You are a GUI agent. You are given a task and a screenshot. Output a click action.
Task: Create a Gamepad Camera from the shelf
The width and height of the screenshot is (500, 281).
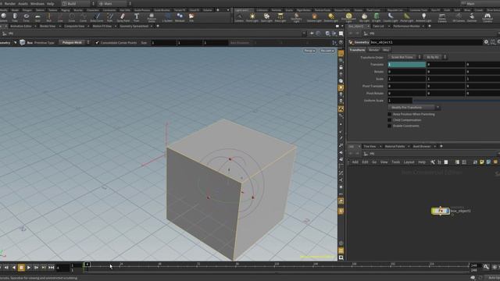(487, 17)
